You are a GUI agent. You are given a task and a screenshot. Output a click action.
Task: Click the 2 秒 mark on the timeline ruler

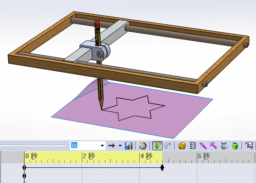pyautogui.click(x=89, y=156)
